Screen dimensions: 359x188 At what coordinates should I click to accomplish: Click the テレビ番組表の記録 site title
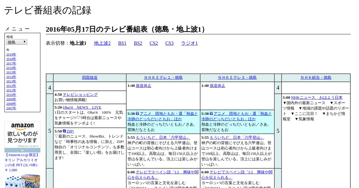(x=48, y=10)
